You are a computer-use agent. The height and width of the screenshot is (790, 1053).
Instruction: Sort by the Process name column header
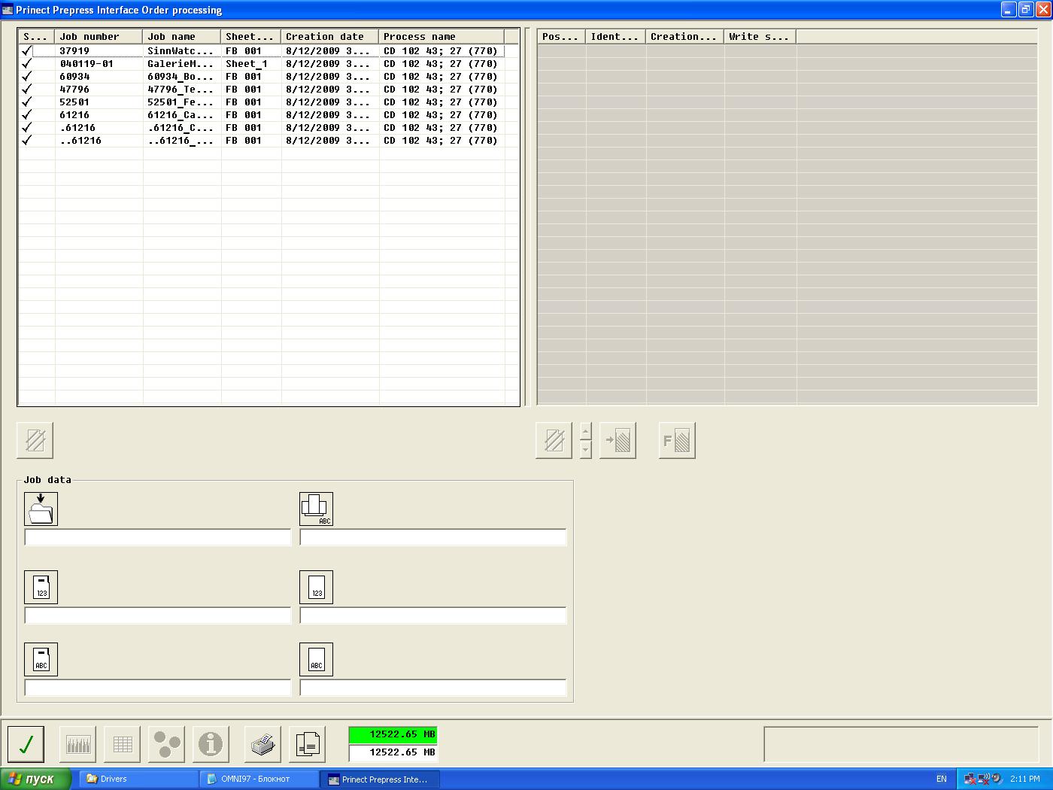pos(441,36)
